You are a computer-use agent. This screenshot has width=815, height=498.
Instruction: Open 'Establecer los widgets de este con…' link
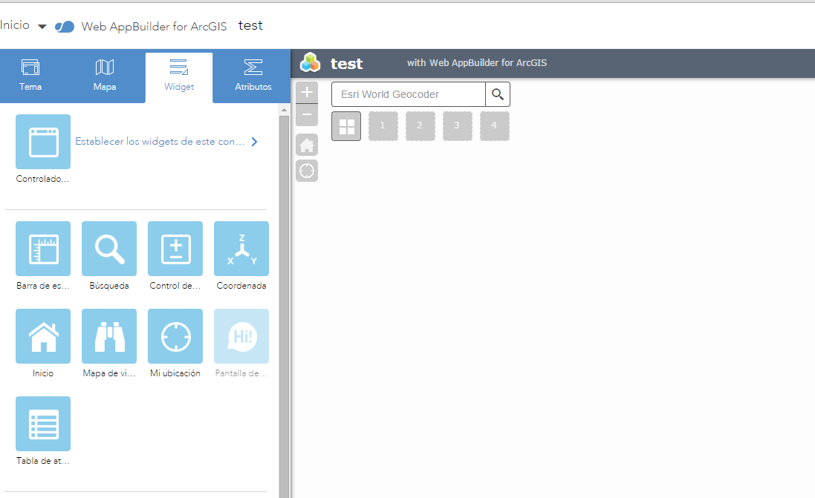[x=160, y=141]
